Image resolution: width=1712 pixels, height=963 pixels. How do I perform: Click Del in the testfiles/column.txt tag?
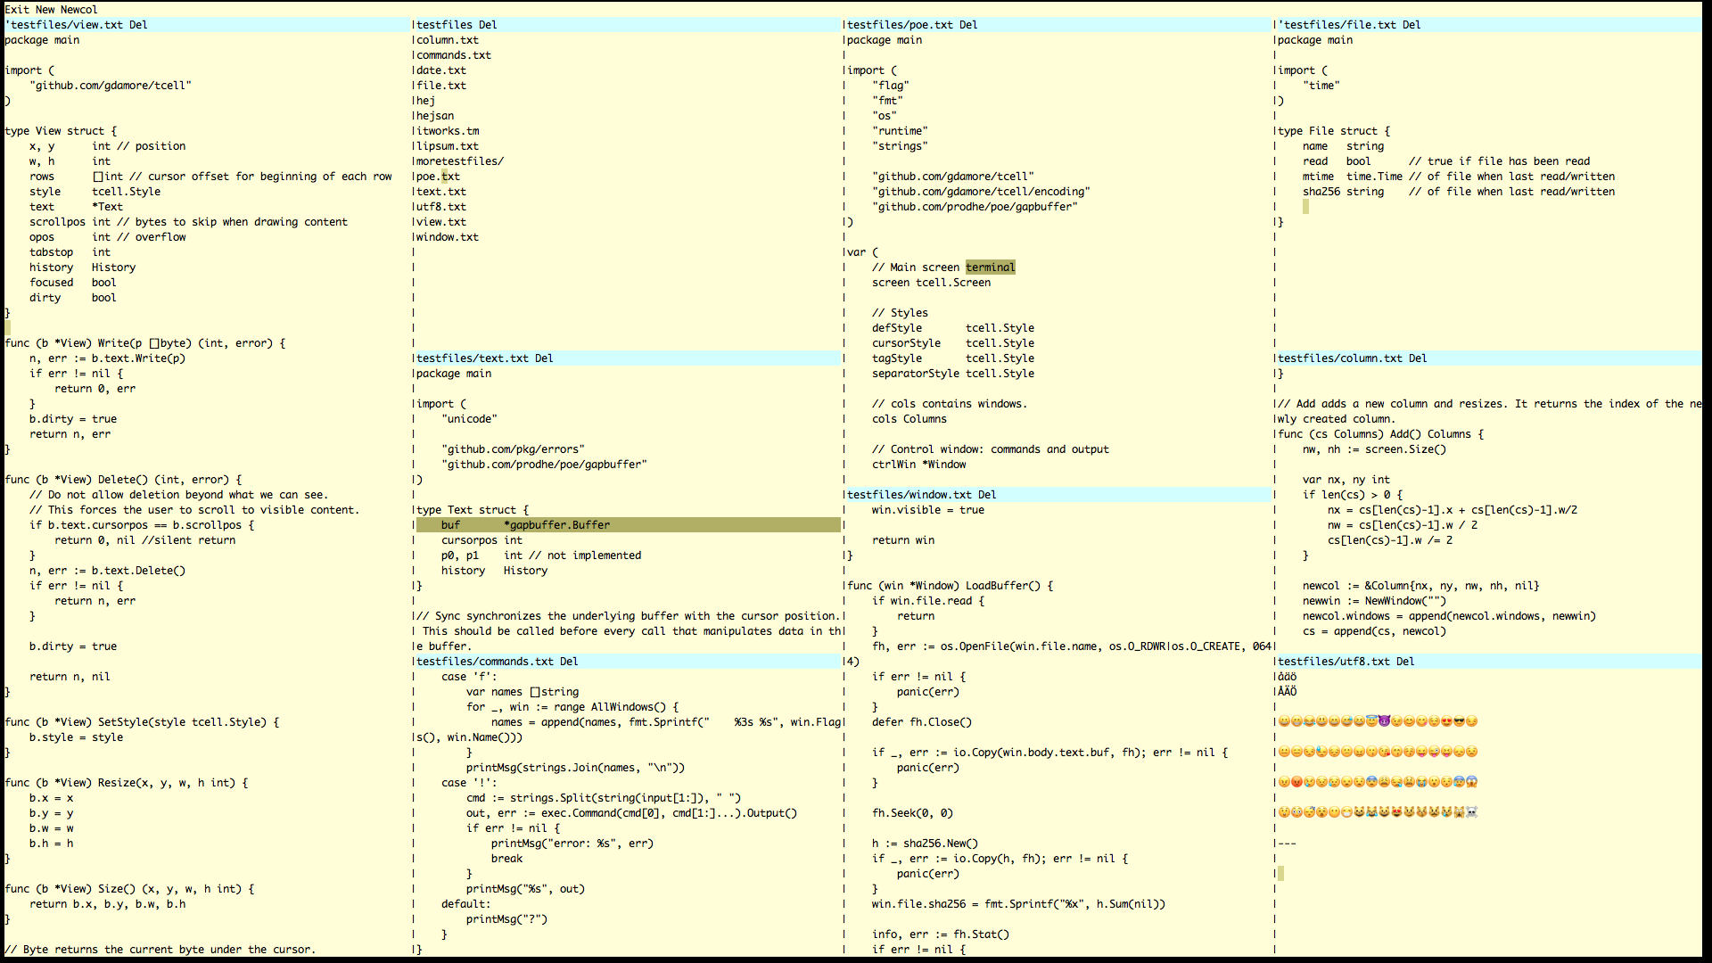[x=1418, y=358]
